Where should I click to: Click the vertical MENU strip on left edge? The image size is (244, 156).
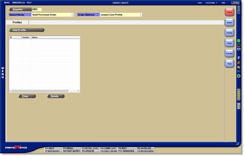point(3,73)
